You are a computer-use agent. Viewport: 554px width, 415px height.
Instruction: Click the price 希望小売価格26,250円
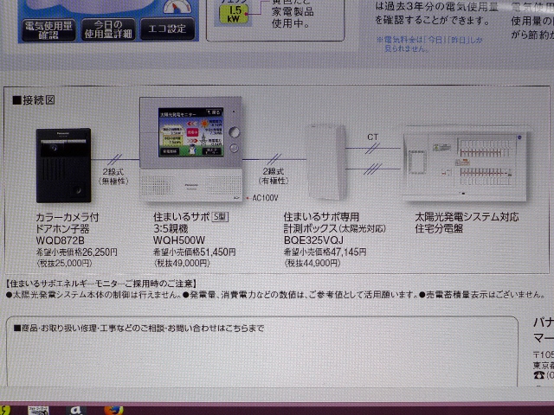tap(77, 252)
